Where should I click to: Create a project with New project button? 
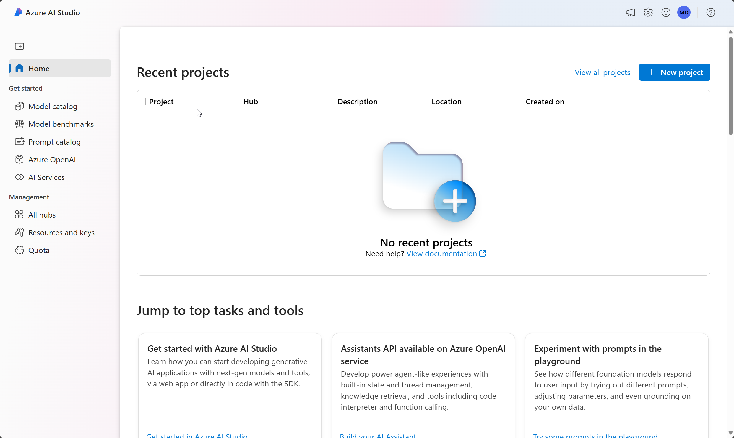point(674,72)
